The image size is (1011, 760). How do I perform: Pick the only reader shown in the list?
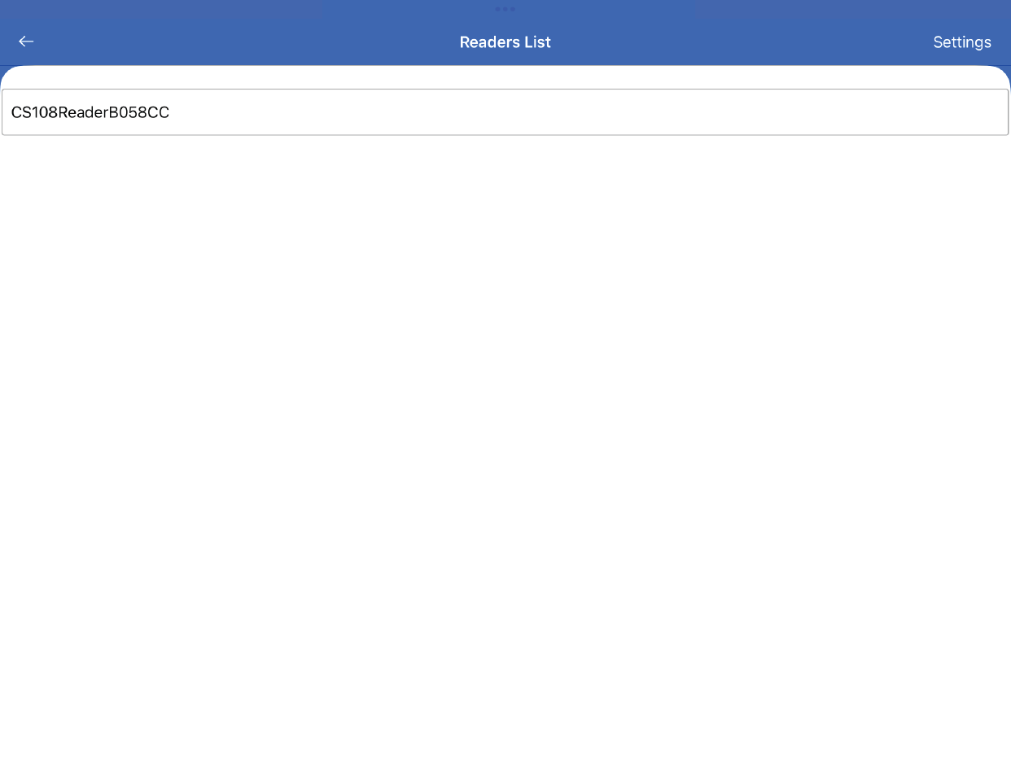point(505,112)
